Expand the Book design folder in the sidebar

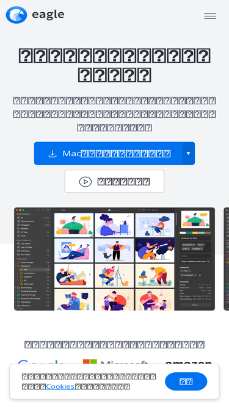[x=16, y=287]
